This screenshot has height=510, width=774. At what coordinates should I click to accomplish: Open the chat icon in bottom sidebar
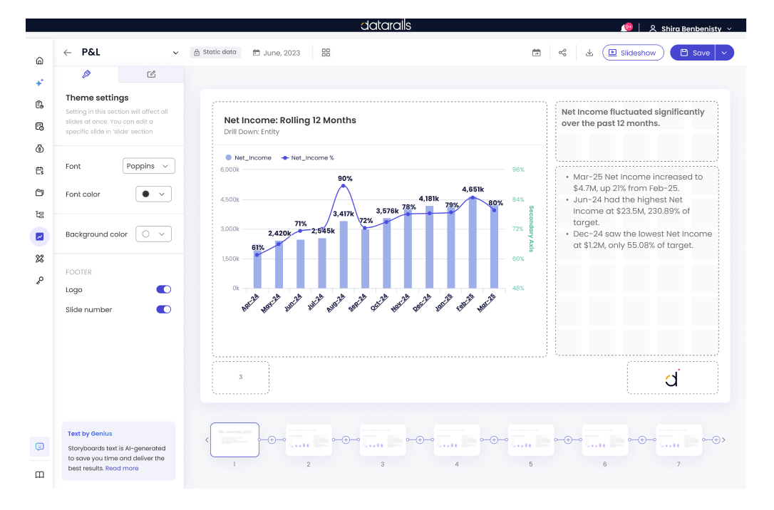[40, 447]
